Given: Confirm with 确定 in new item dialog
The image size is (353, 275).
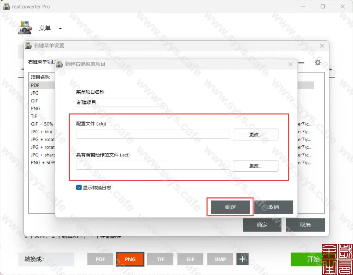Looking at the screenshot, I should [230, 207].
